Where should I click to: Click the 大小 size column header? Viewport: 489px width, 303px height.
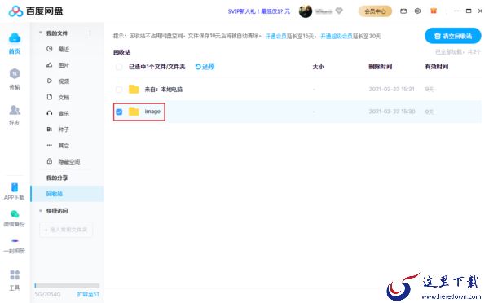point(318,67)
